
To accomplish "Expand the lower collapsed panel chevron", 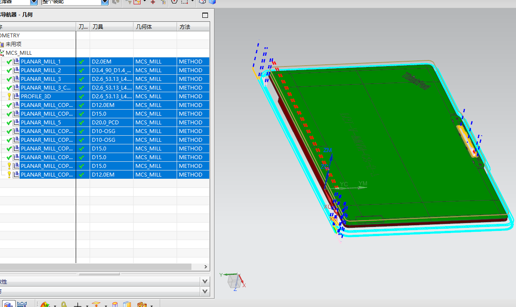I will (205, 291).
